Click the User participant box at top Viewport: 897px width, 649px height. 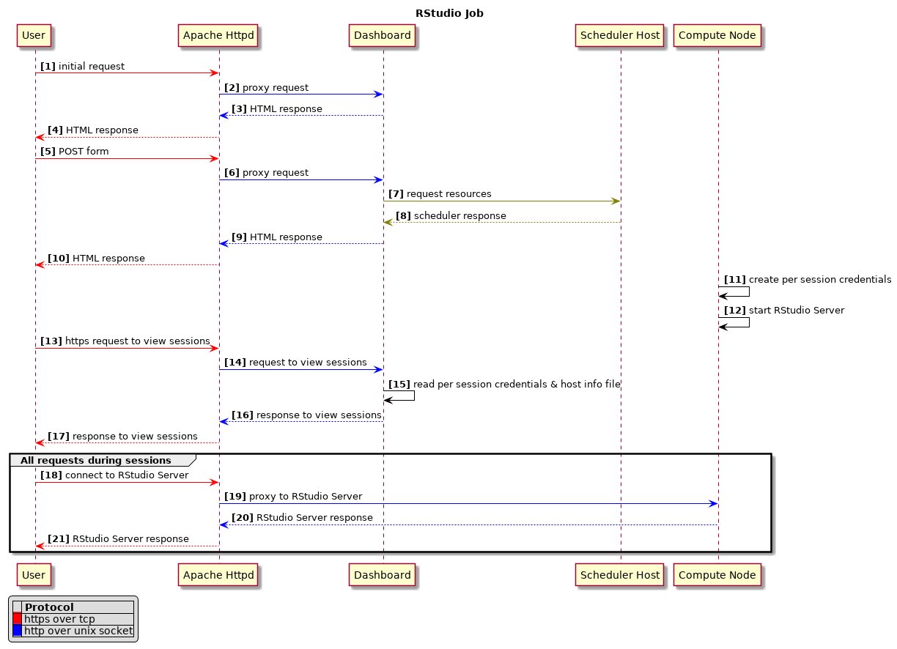point(34,35)
